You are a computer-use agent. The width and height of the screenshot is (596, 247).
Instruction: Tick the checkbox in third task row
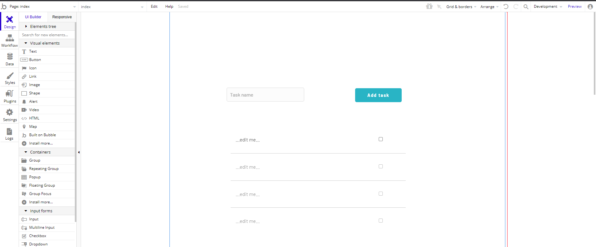point(381,194)
